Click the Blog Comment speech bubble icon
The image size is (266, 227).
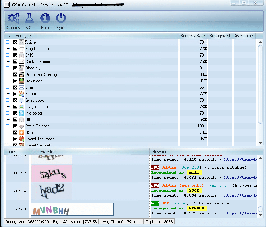tap(22, 49)
